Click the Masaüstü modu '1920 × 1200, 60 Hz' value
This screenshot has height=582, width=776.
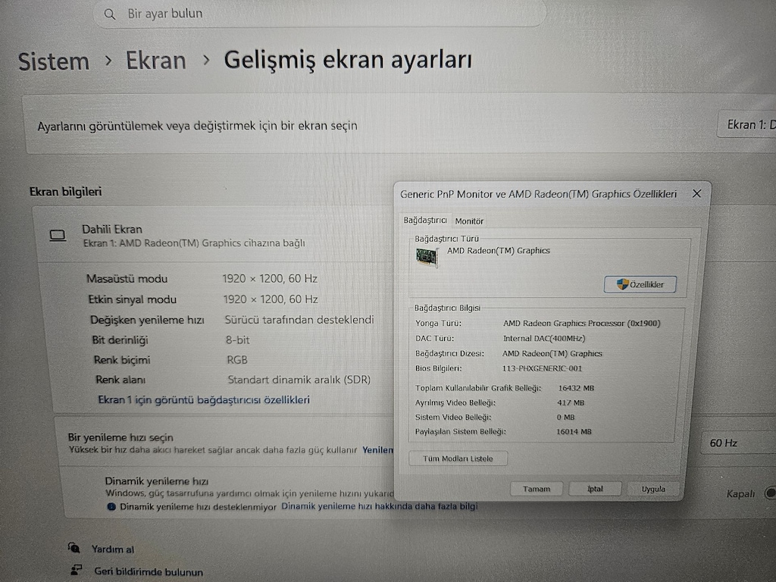pyautogui.click(x=270, y=279)
